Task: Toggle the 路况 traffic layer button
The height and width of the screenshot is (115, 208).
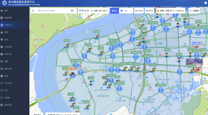Action: click(x=114, y=11)
